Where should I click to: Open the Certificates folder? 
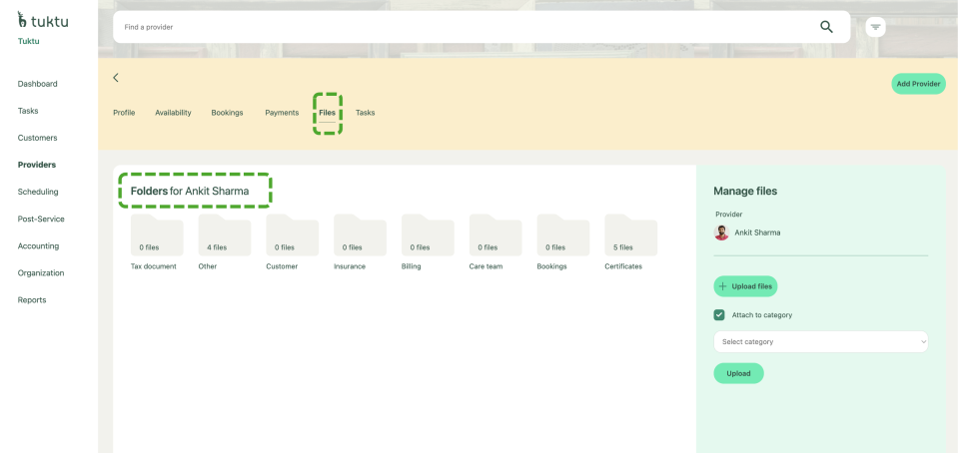point(630,236)
